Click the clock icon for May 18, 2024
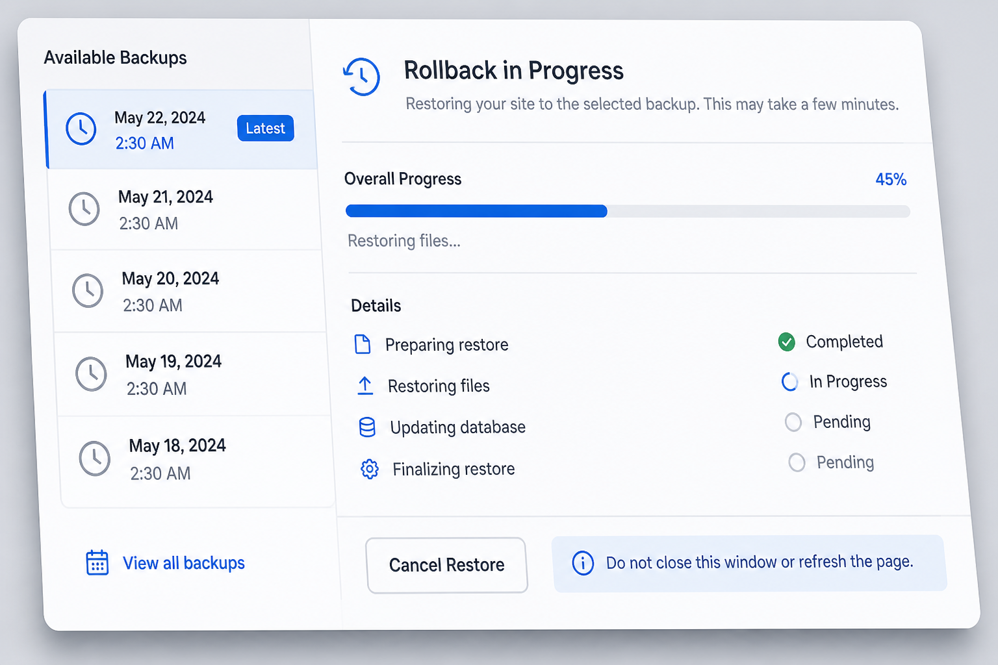This screenshot has height=665, width=998. (x=95, y=458)
